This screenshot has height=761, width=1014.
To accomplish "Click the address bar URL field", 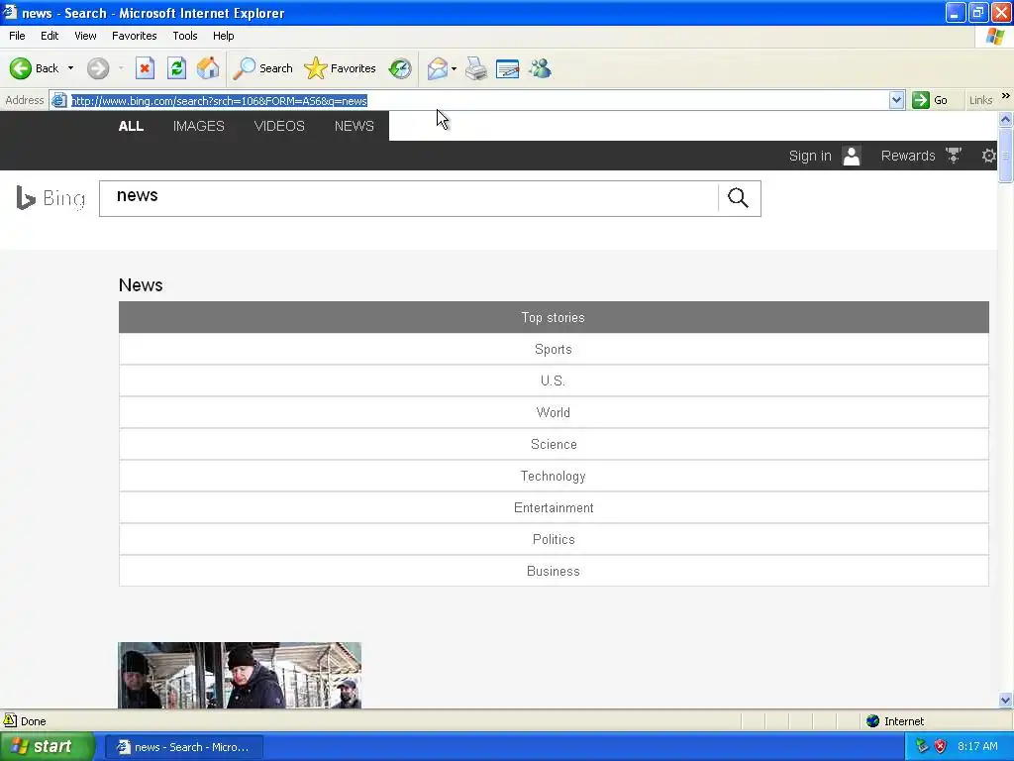I will (x=478, y=100).
